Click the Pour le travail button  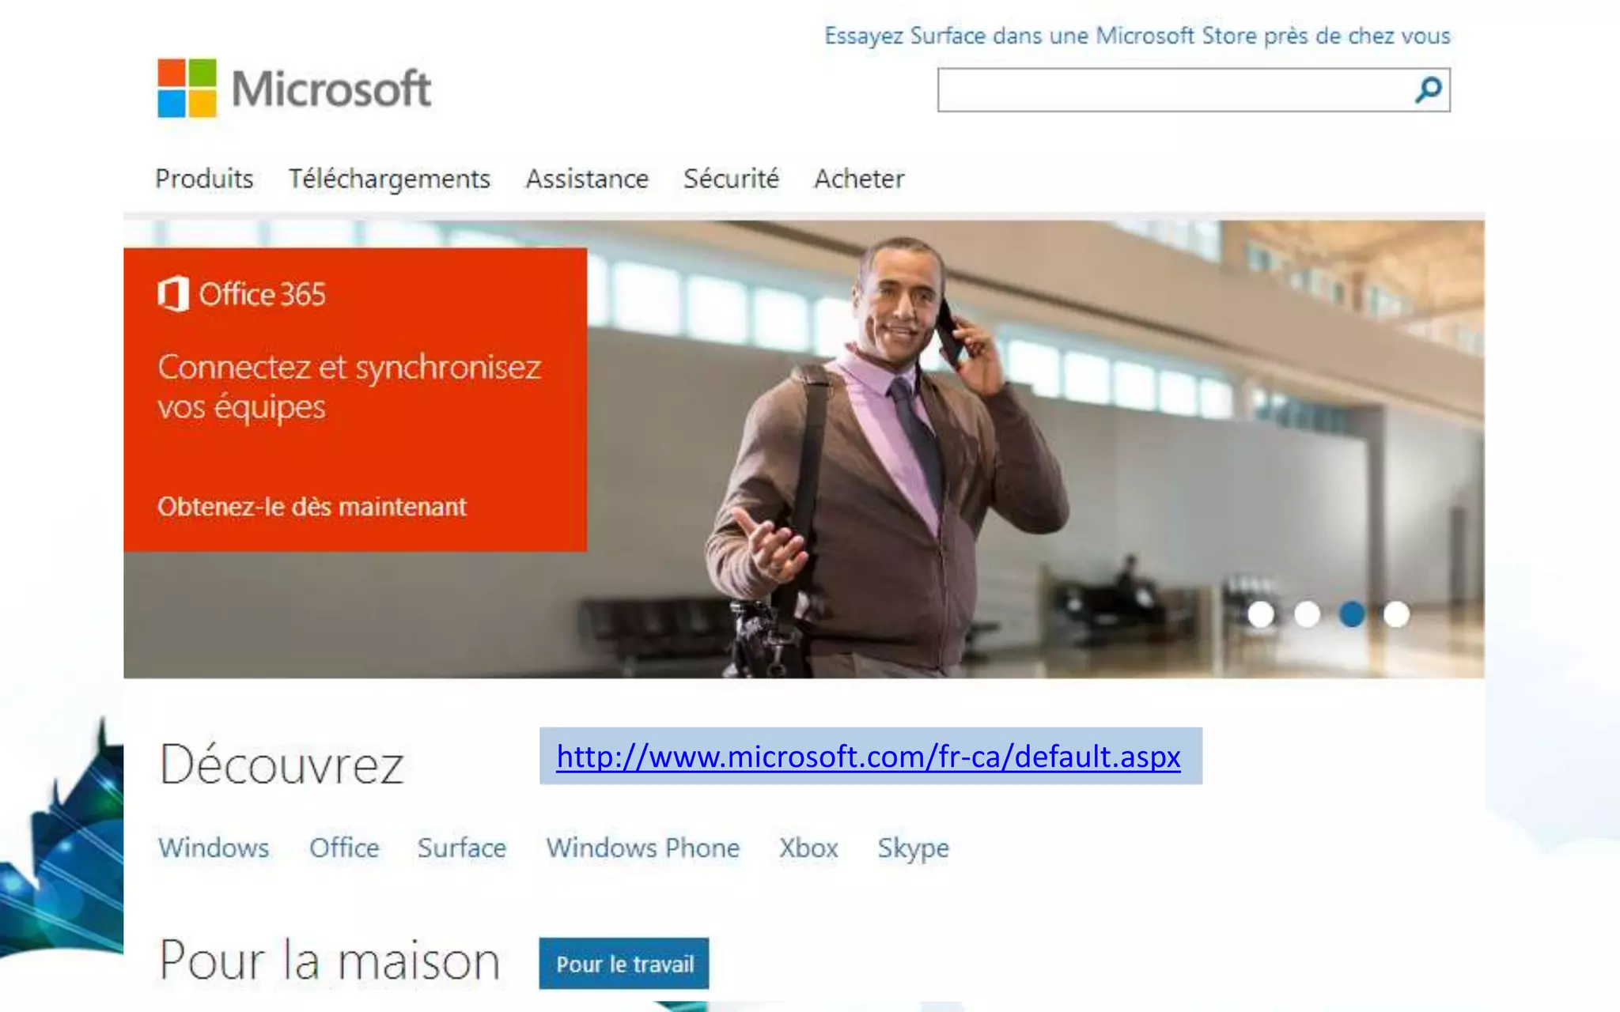point(624,964)
